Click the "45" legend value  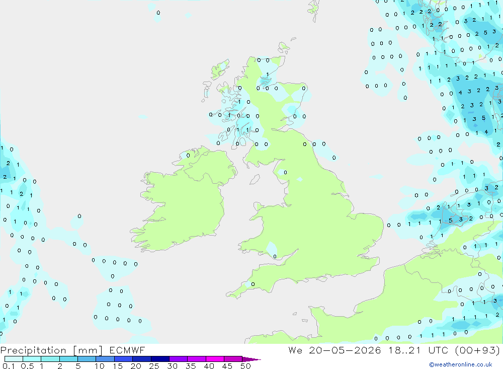point(227,366)
